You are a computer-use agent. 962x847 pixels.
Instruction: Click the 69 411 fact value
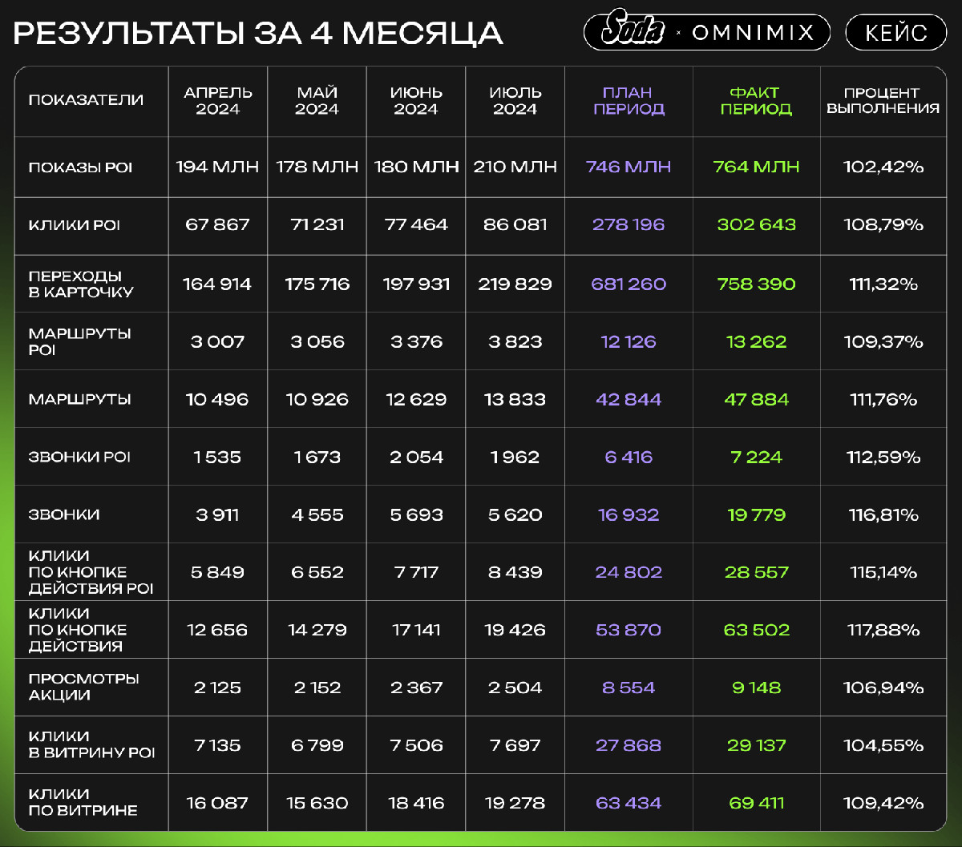757,803
